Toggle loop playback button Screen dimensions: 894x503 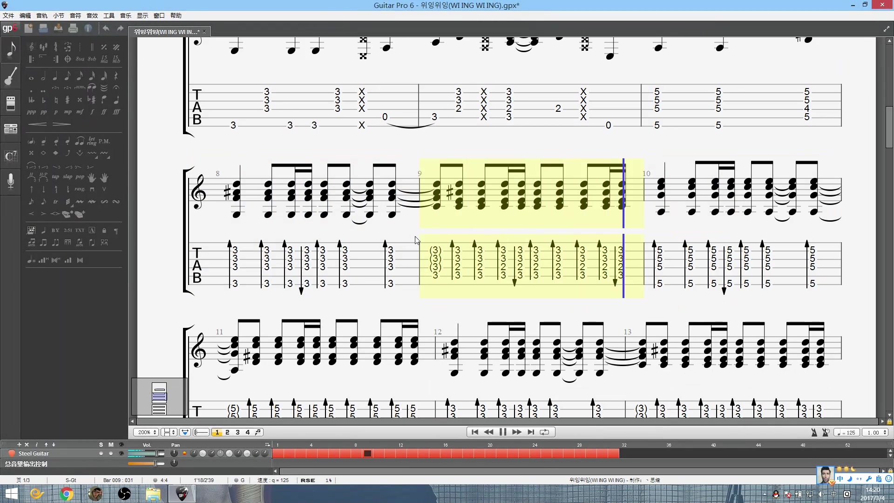[x=544, y=432]
